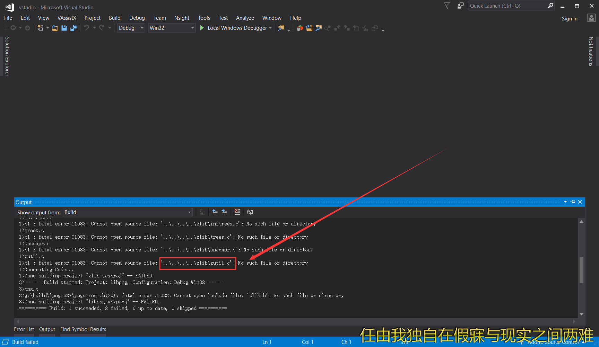Open the Show output from Build dropdown
The height and width of the screenshot is (347, 599).
(128, 212)
